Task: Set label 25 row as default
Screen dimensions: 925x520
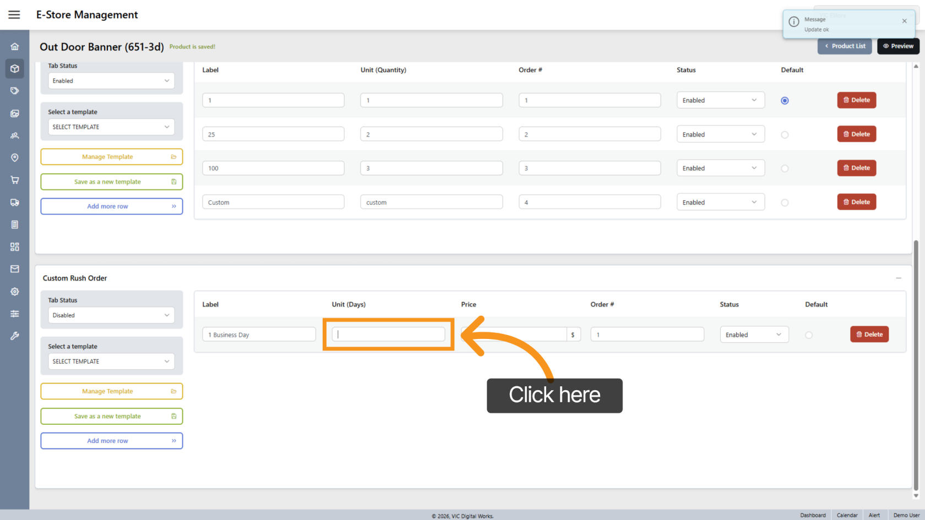Action: 785,135
